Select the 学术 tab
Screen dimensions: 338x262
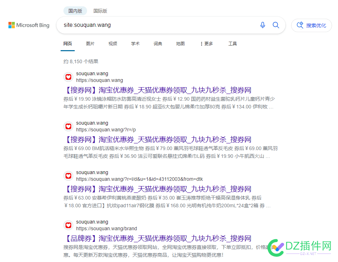point(135,44)
